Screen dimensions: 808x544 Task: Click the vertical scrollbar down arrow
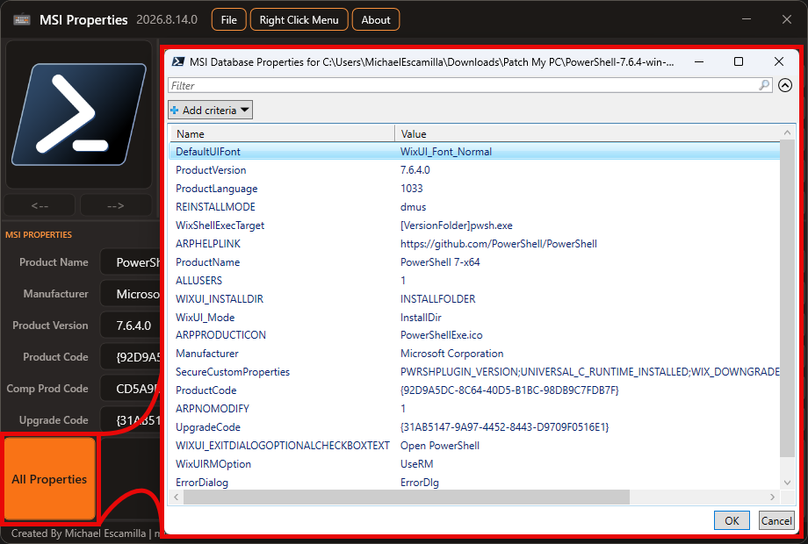(x=788, y=483)
